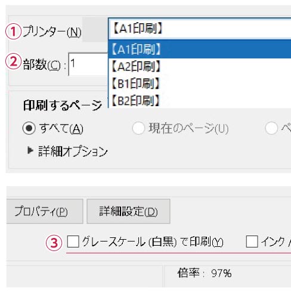
Task: Select 現在のページ(U) radio button
Action: click(x=138, y=128)
